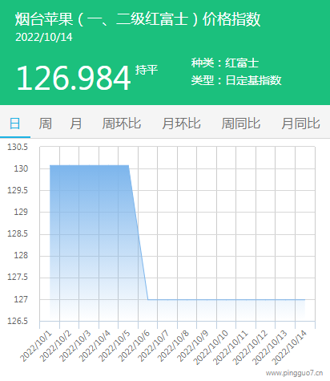
Task: Click the 127 y-axis label
Action: (21, 299)
